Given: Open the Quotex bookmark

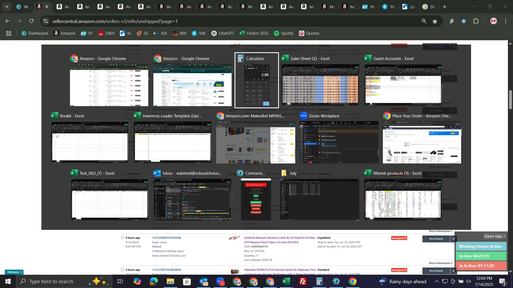Looking at the screenshot, I should 309,33.
